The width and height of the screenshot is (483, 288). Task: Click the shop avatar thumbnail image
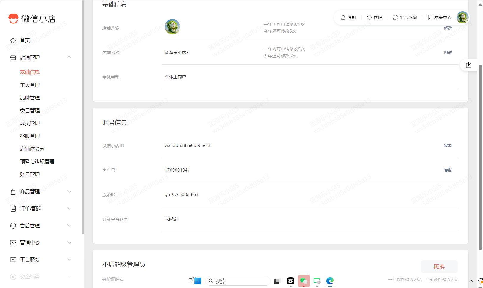pos(172,27)
